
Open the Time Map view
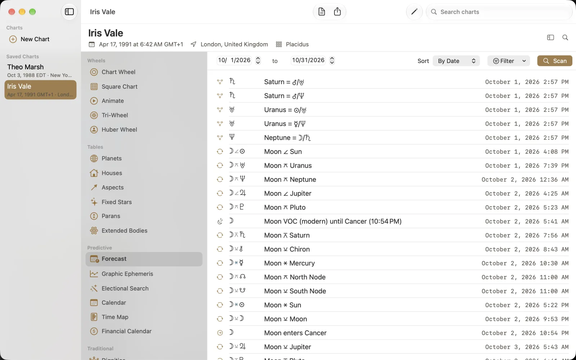pyautogui.click(x=144, y=317)
